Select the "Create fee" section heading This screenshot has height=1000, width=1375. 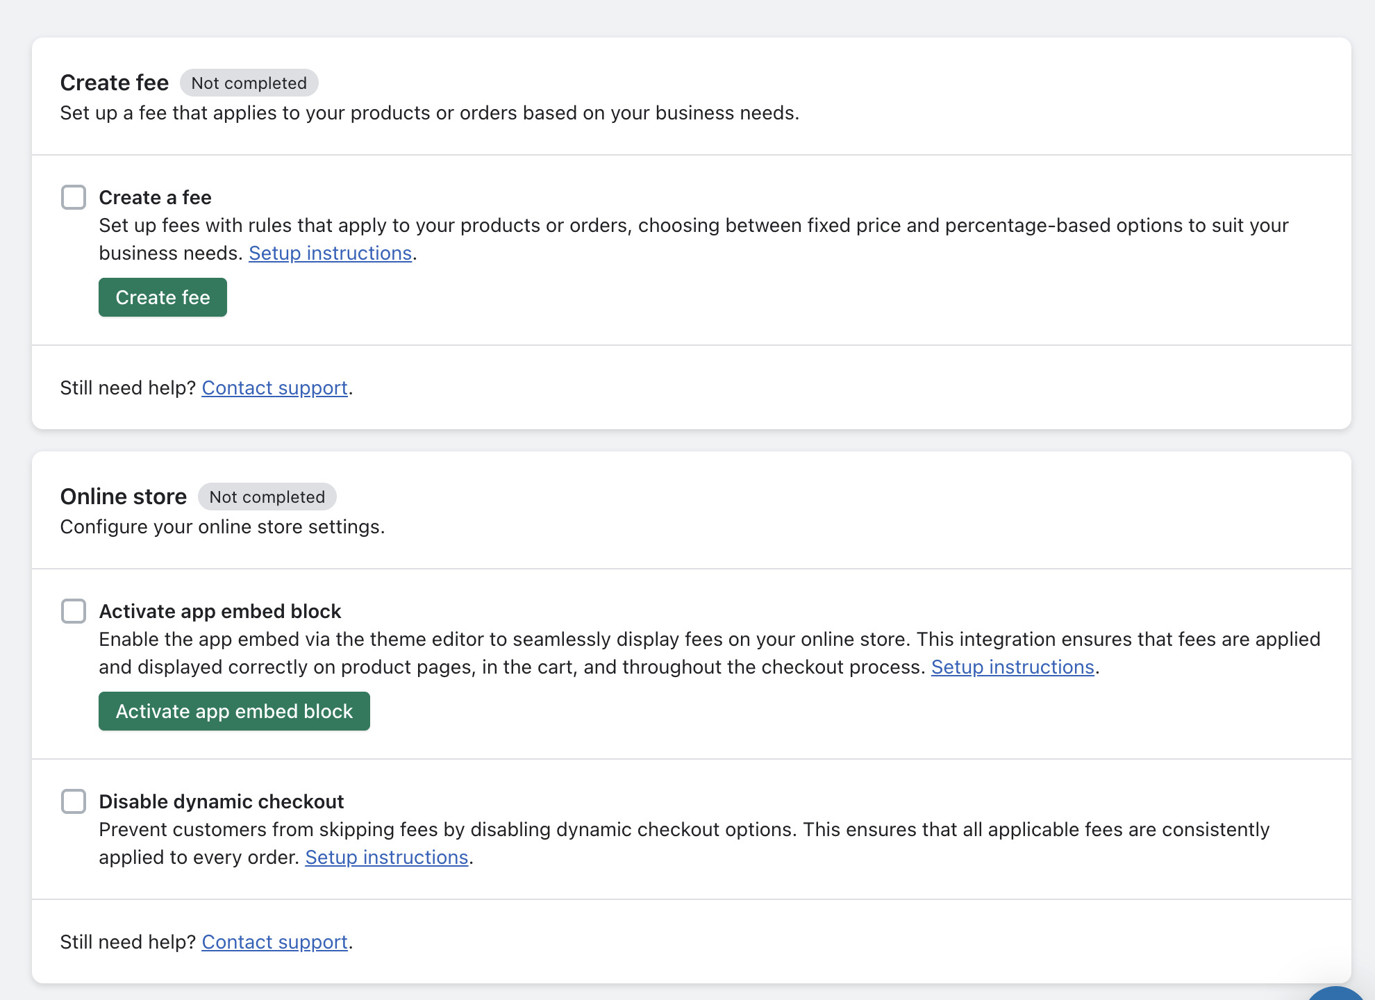click(115, 82)
